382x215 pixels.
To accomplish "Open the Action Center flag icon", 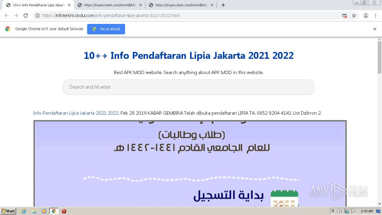I will [354, 211].
